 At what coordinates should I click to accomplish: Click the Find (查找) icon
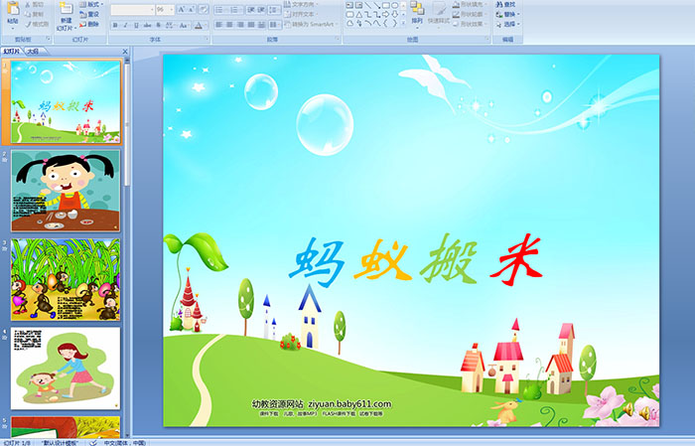508,5
